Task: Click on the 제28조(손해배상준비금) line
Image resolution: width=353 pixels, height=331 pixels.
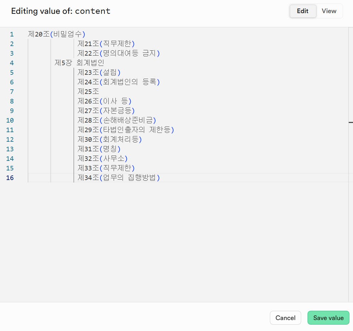Action: tap(117, 120)
